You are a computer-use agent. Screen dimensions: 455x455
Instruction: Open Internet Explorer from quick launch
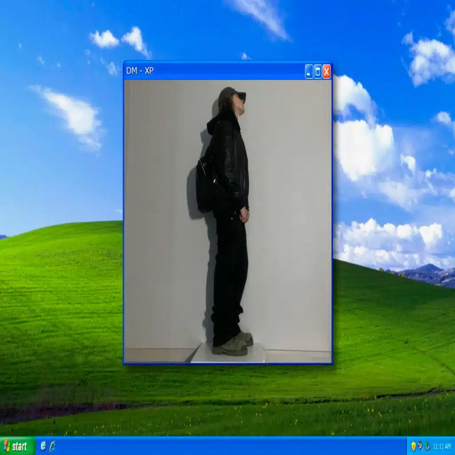(x=52, y=446)
